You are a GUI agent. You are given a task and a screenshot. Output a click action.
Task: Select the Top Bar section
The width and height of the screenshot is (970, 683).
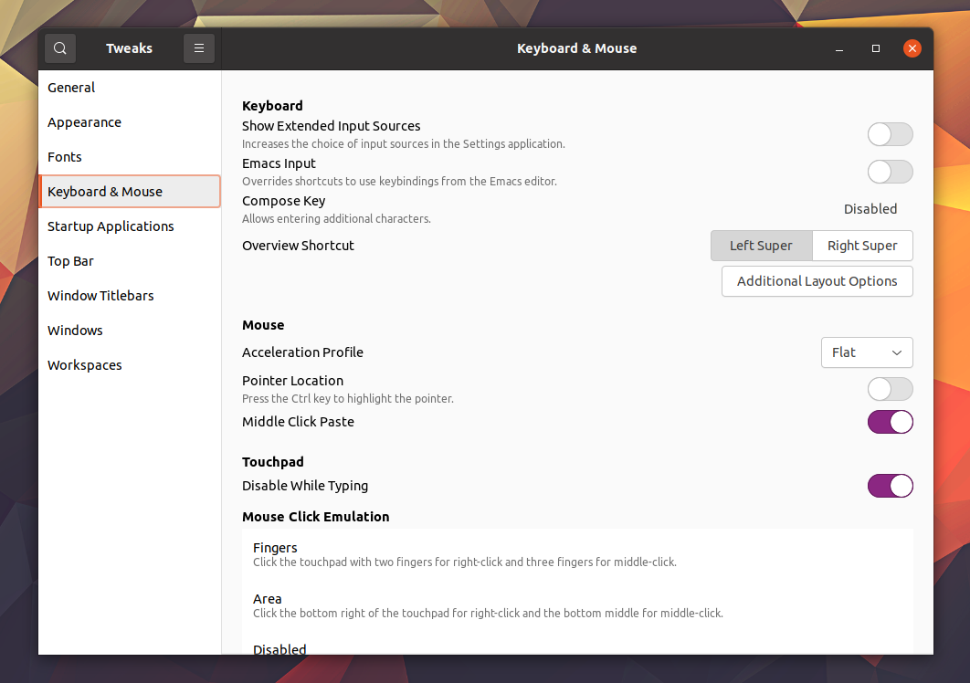click(x=70, y=260)
